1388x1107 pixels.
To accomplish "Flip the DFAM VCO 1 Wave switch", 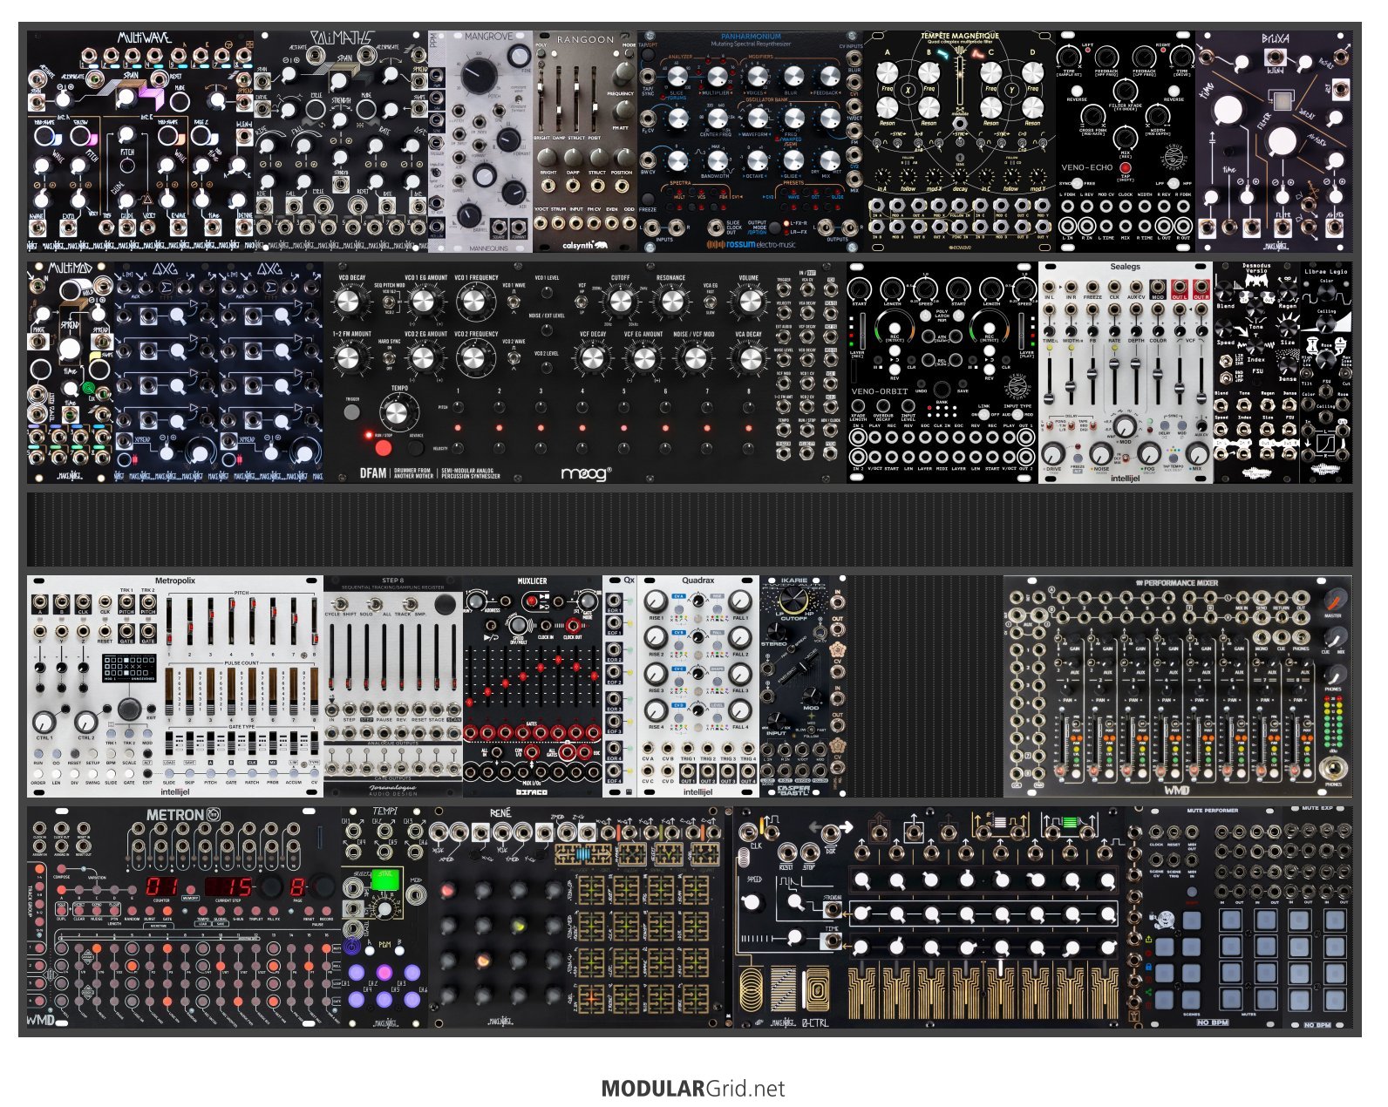I will point(514,302).
